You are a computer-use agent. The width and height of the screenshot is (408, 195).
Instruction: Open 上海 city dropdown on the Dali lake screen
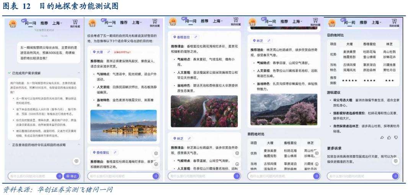(x=137, y=22)
